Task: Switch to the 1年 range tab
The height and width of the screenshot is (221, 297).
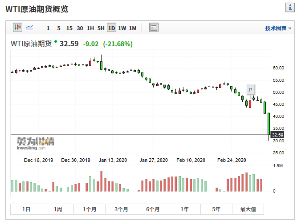Action: [184, 209]
